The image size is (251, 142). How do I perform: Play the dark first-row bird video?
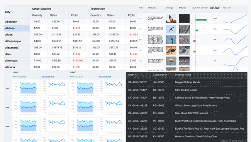(184, 18)
